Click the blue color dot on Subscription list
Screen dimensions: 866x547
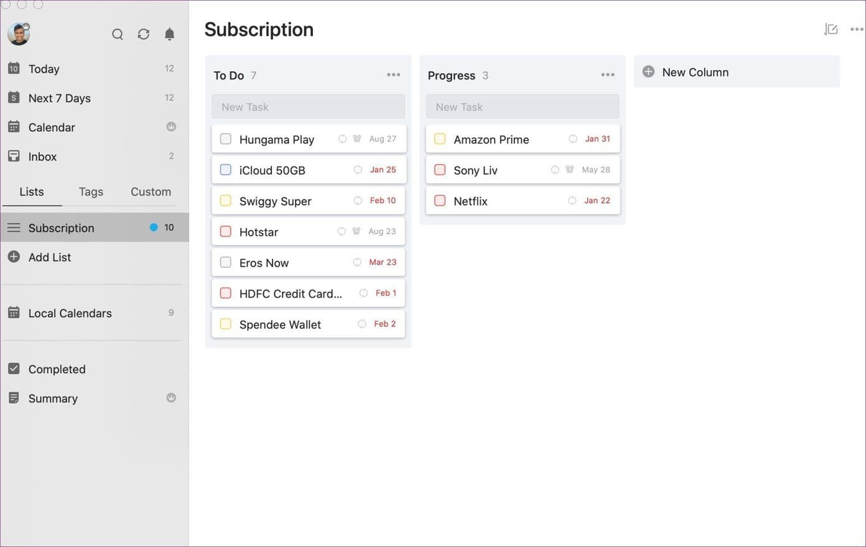point(154,228)
